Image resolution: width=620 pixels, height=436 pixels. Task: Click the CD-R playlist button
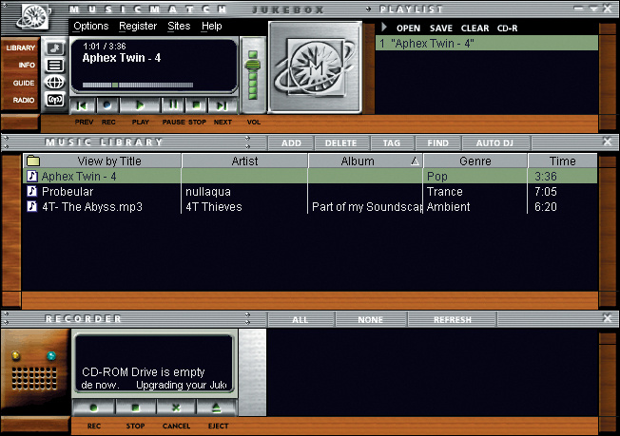507,28
